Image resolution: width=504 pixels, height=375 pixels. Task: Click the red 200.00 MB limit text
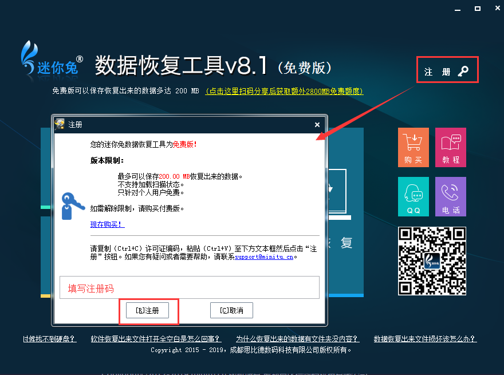point(174,176)
